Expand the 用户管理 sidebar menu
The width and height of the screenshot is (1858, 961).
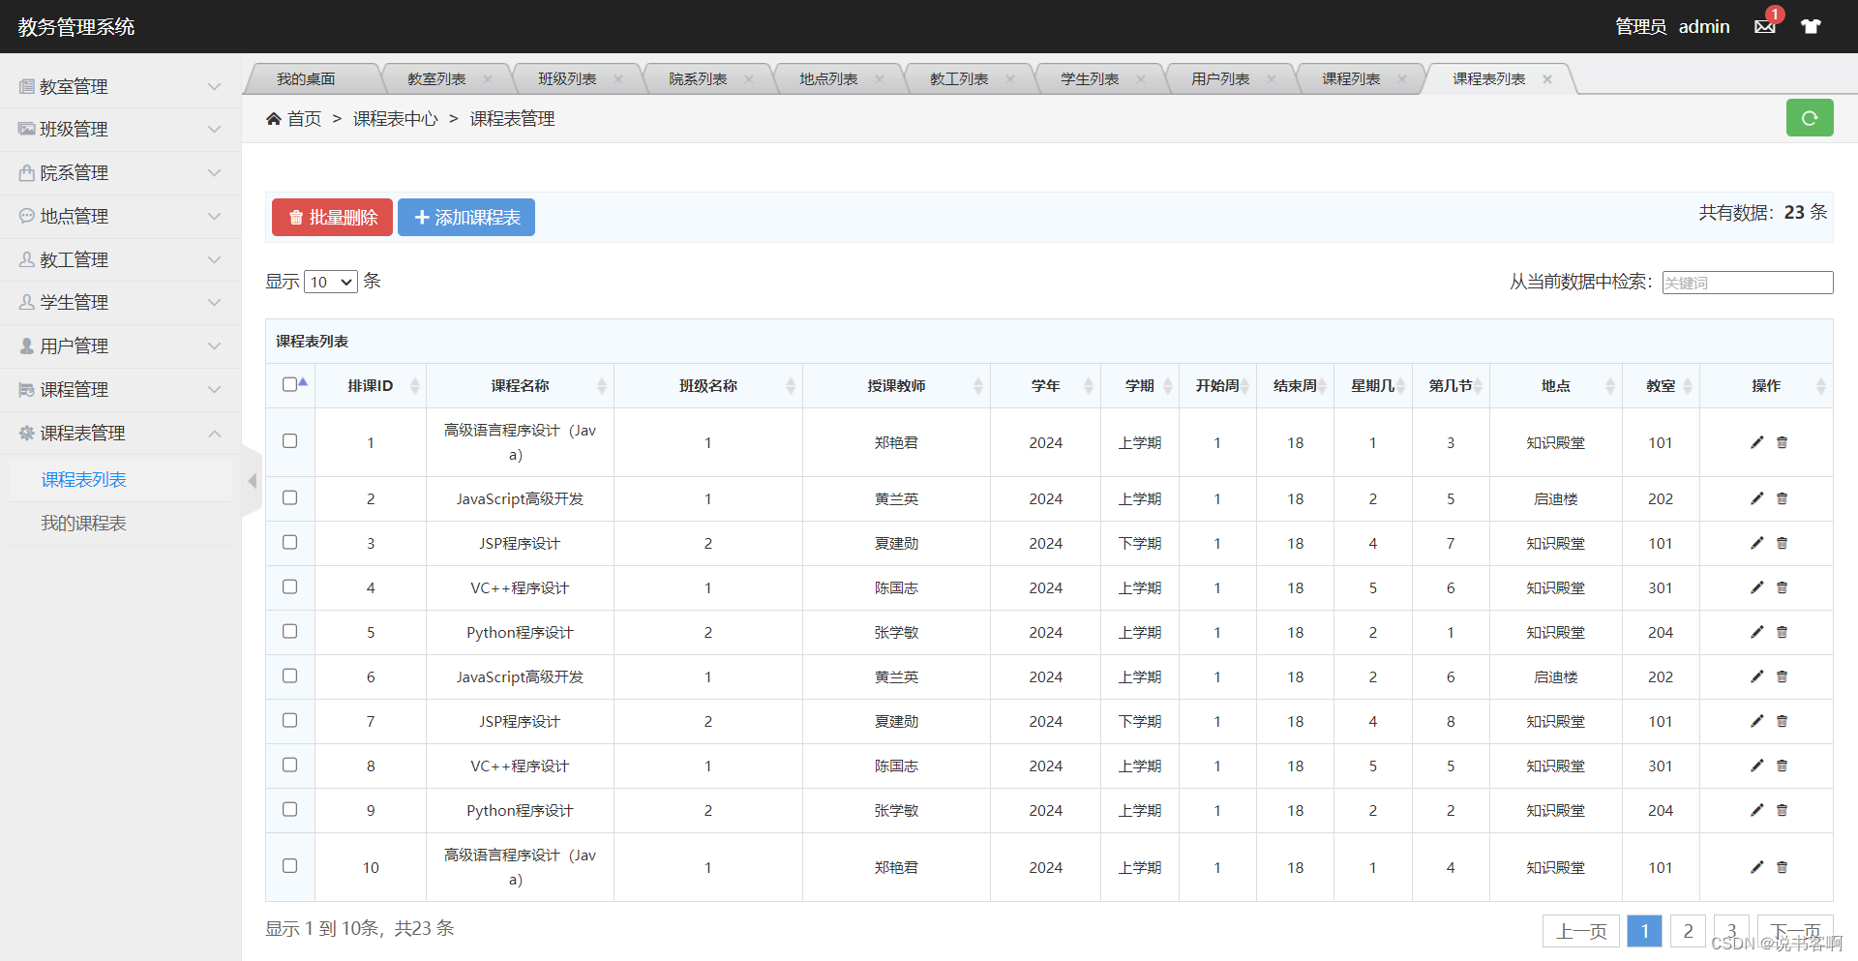(120, 345)
